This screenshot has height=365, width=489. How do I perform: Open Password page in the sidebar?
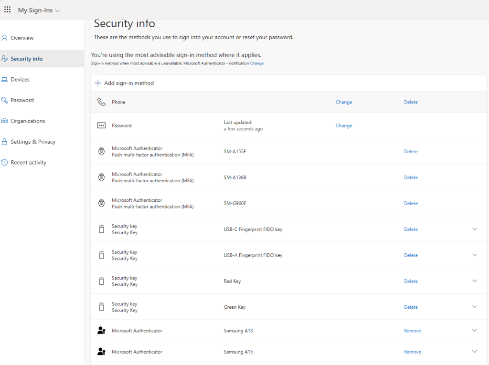(42, 100)
